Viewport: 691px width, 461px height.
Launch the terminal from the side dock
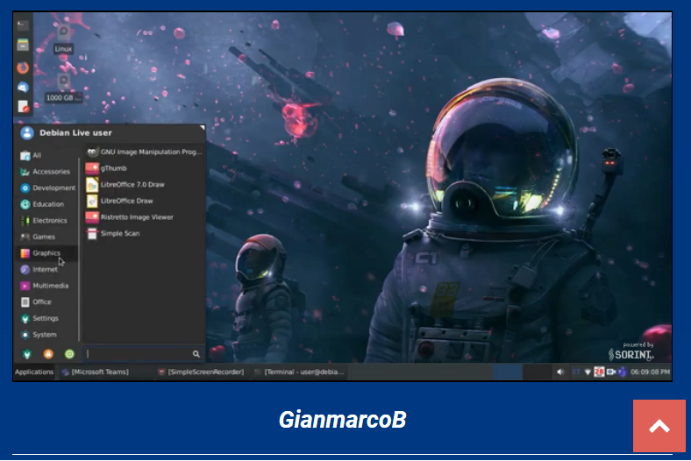[x=23, y=25]
